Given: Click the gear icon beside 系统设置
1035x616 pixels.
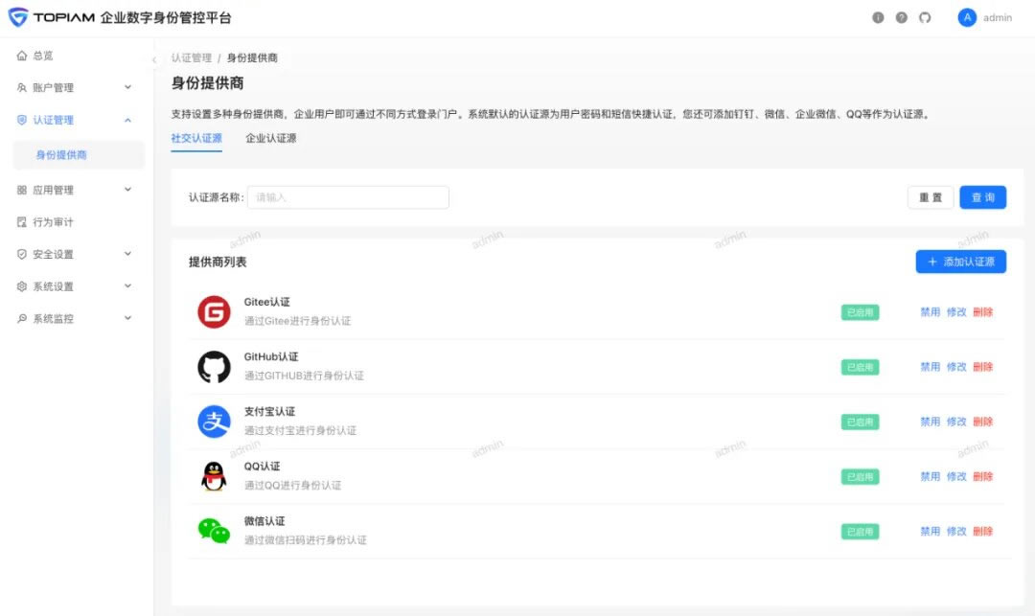Looking at the screenshot, I should point(22,286).
